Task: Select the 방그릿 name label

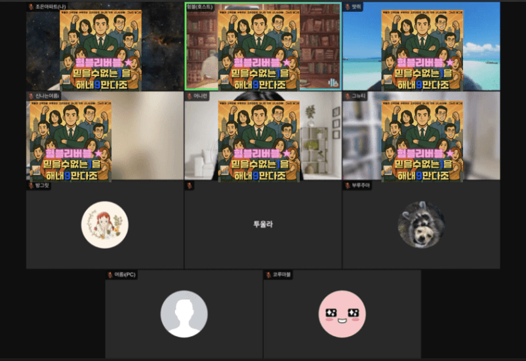Action: (42, 185)
